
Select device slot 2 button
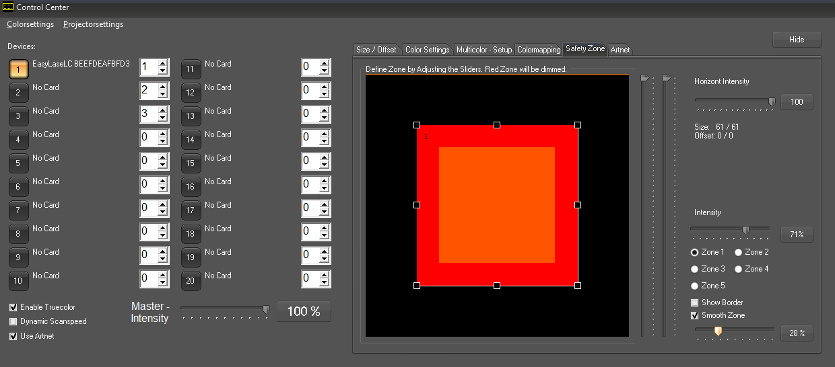pyautogui.click(x=19, y=92)
